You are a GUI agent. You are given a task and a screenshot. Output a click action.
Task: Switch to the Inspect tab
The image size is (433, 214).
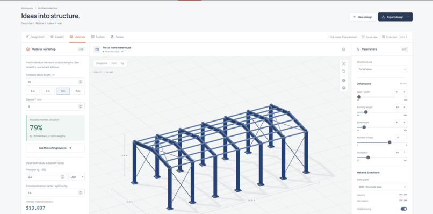click(57, 37)
